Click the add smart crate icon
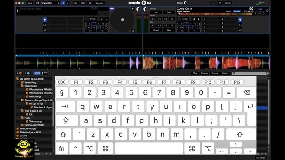The height and width of the screenshot is (160, 285). 27,73
